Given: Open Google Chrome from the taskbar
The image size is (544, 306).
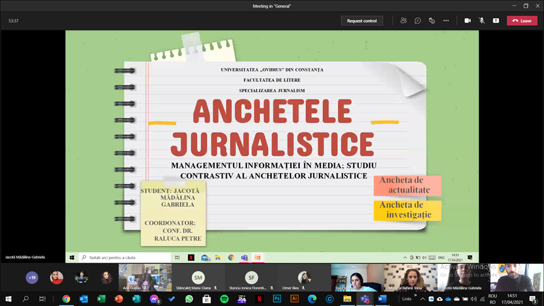Looking at the screenshot, I should click(67, 299).
